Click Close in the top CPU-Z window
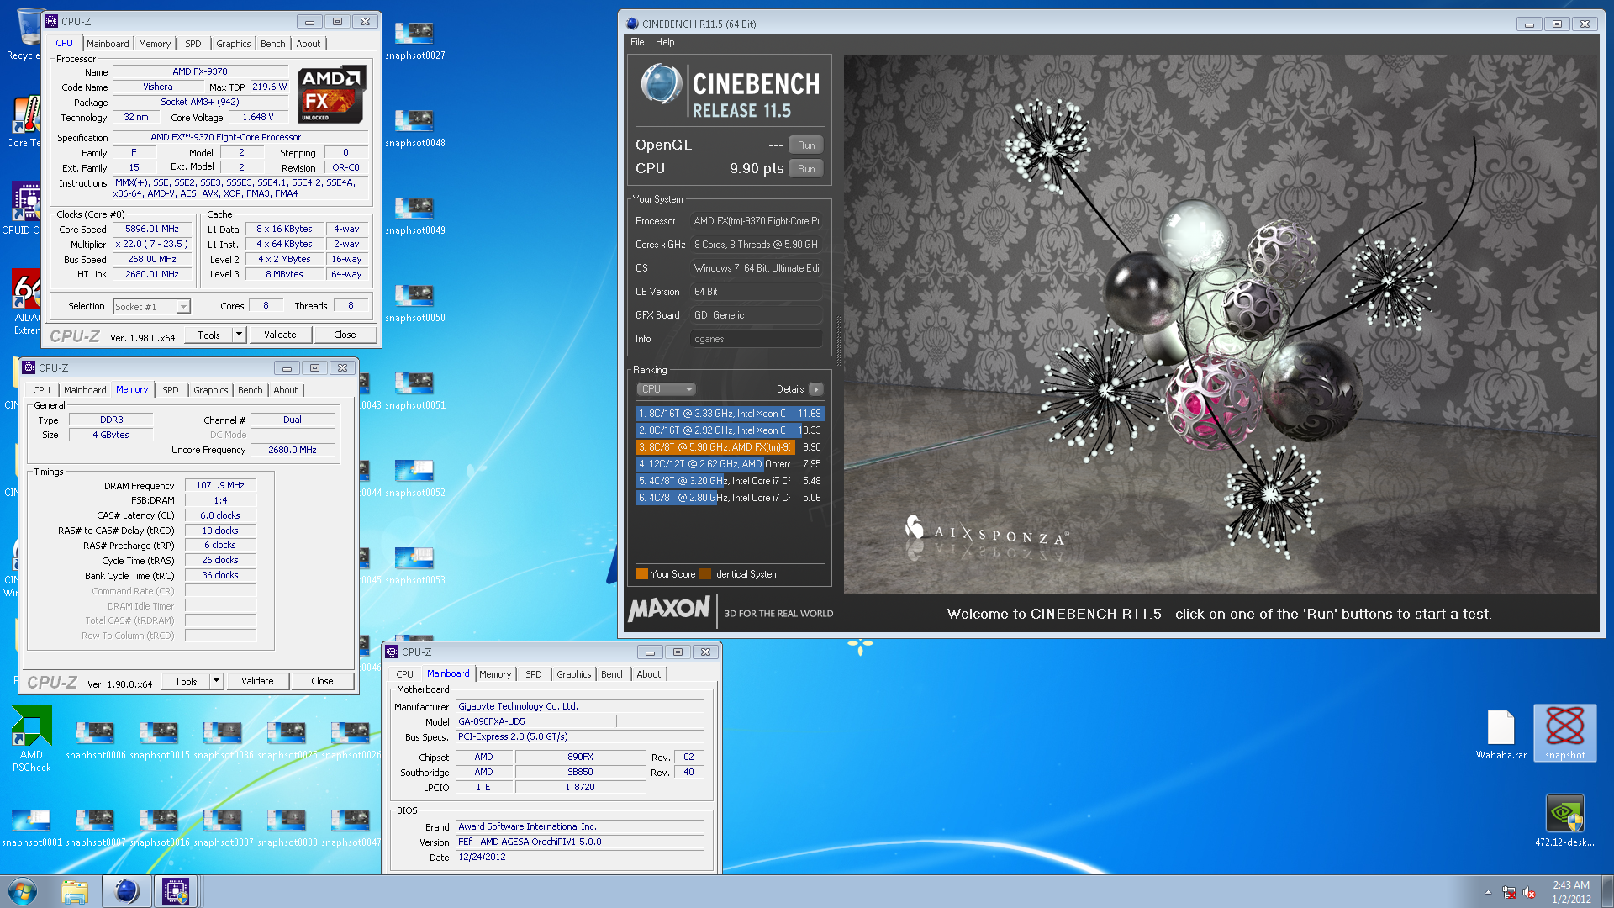 345,335
